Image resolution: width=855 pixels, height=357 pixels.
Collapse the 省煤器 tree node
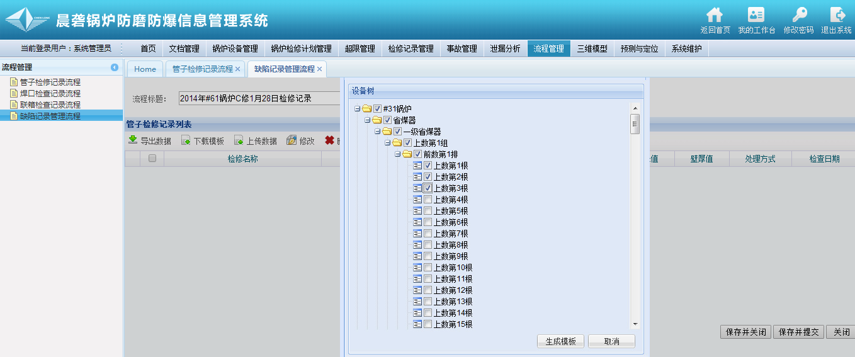click(368, 120)
